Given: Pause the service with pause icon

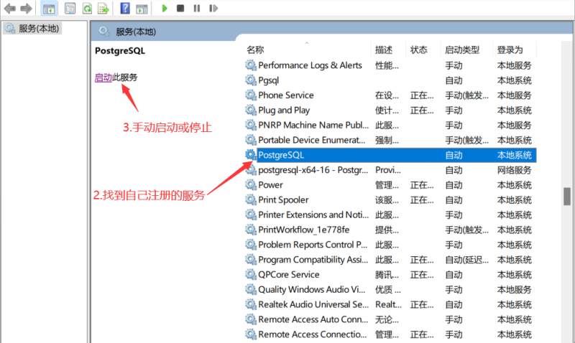Looking at the screenshot, I should pos(197,8).
